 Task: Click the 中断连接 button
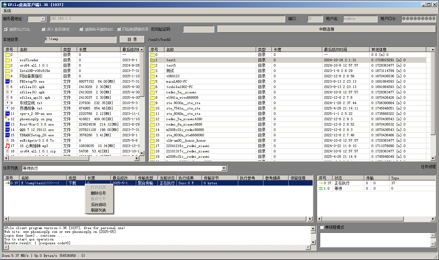click(x=326, y=29)
